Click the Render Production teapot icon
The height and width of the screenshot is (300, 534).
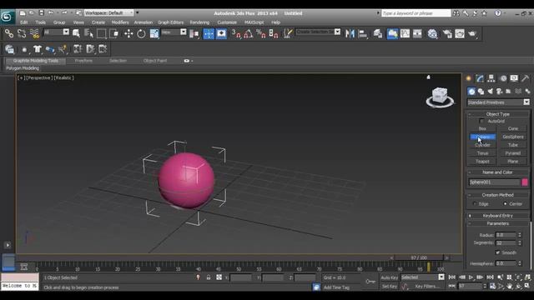pyautogui.click(x=472, y=33)
